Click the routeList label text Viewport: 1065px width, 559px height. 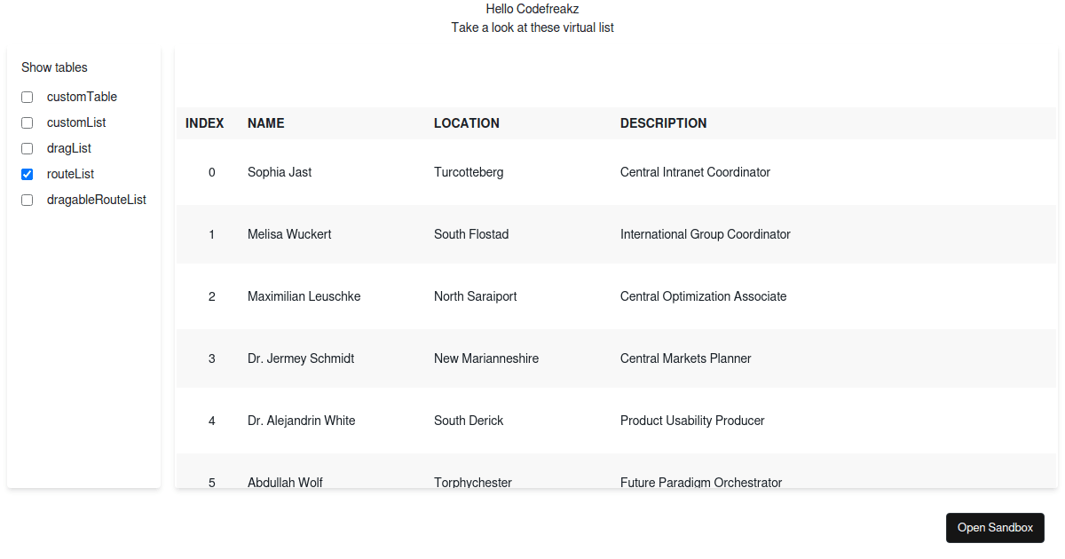[70, 174]
